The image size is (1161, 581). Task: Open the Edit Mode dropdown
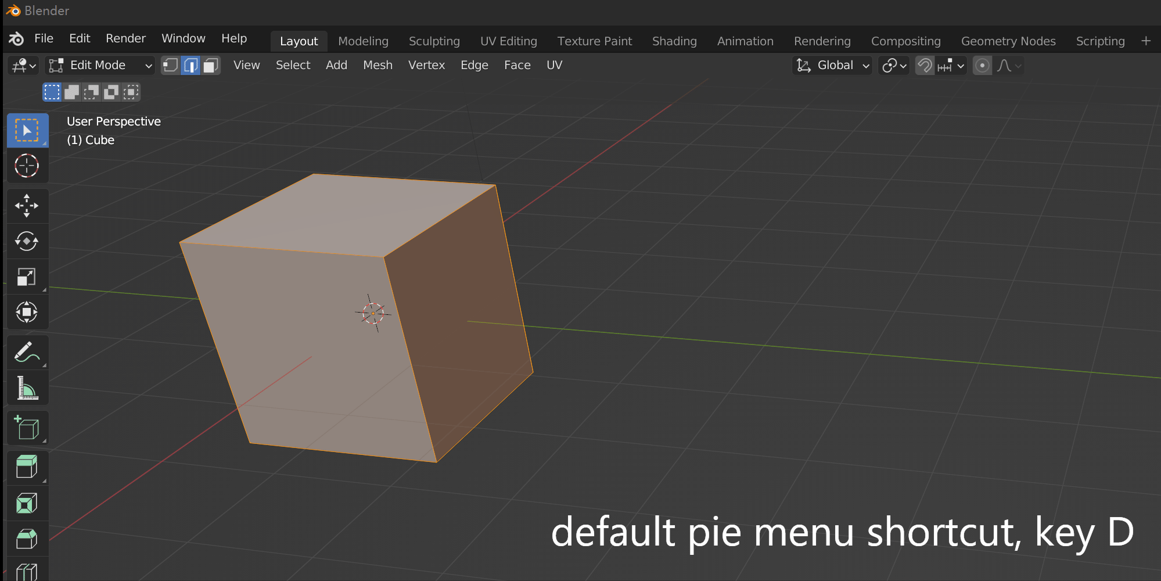click(x=100, y=65)
